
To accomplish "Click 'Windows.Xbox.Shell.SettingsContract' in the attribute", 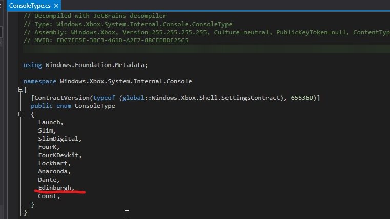I will pos(216,98).
